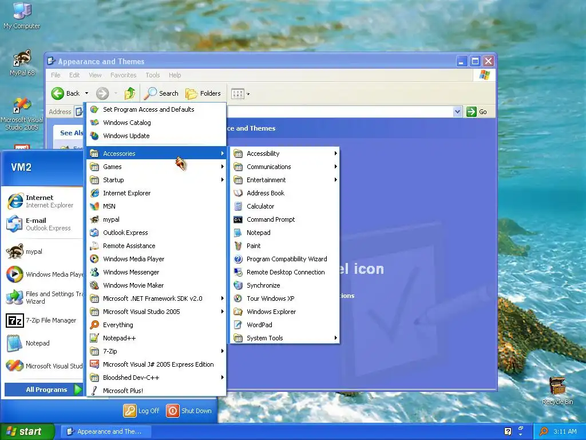
Task: Expand the Games submenu
Action: pyautogui.click(x=156, y=167)
